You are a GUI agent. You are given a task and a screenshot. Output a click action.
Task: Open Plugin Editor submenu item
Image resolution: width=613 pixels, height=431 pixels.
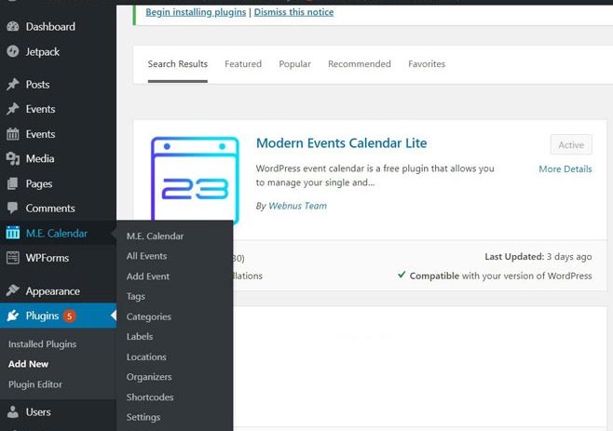[35, 384]
